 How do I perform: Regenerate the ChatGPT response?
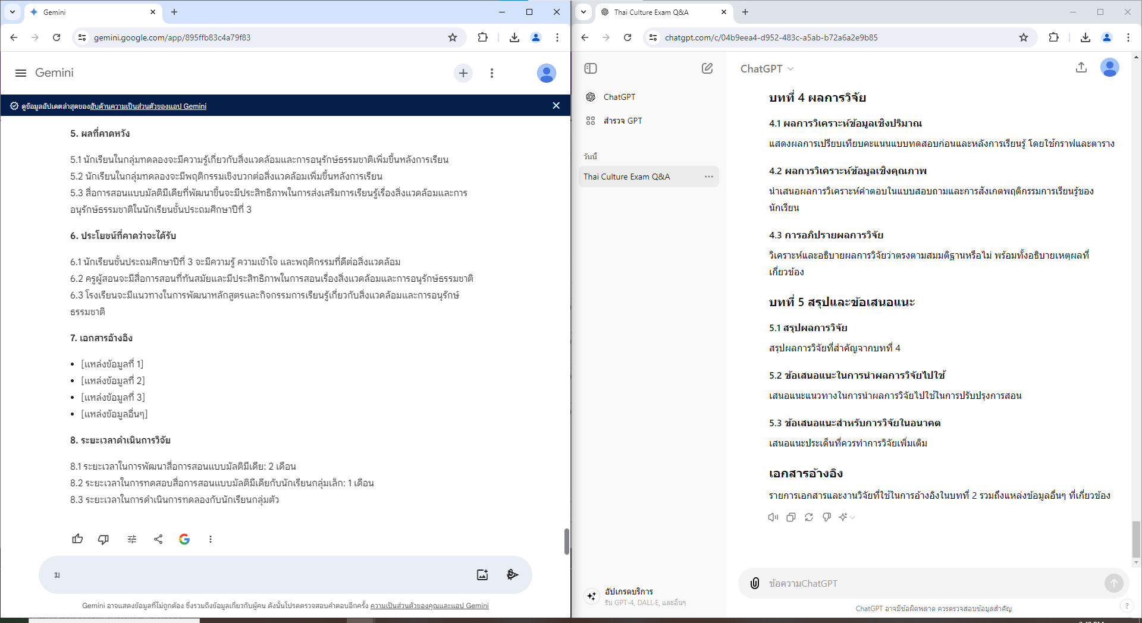click(809, 517)
